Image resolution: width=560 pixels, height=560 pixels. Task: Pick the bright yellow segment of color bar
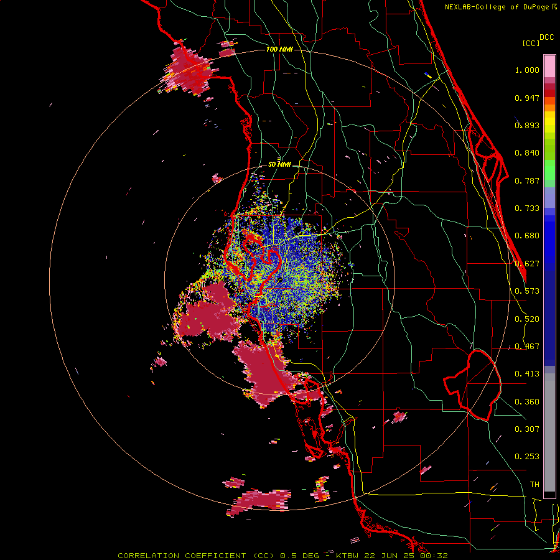pyautogui.click(x=549, y=123)
